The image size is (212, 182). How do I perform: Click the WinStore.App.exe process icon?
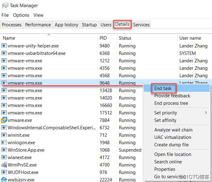click(x=4, y=150)
